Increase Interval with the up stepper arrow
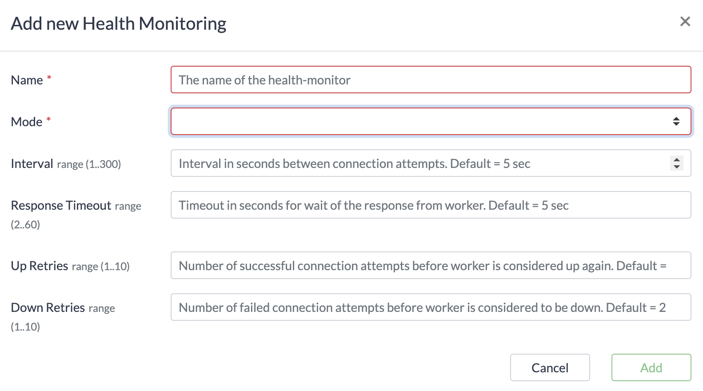The width and height of the screenshot is (703, 391). (676, 160)
